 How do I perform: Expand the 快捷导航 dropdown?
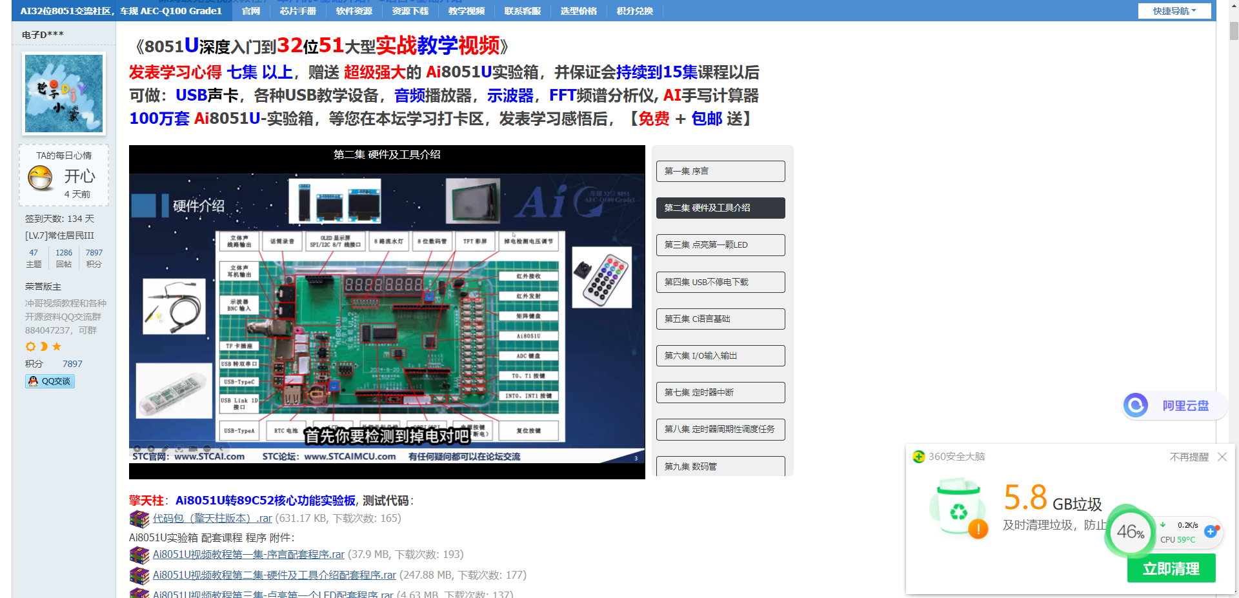tap(1174, 11)
